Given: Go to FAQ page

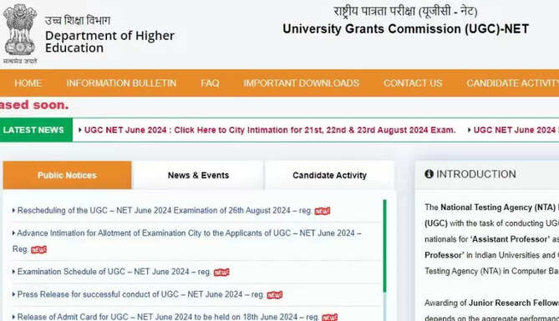Looking at the screenshot, I should pyautogui.click(x=210, y=83).
